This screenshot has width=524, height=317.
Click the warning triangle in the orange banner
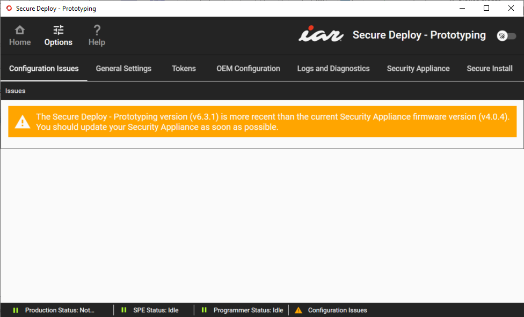click(x=22, y=122)
